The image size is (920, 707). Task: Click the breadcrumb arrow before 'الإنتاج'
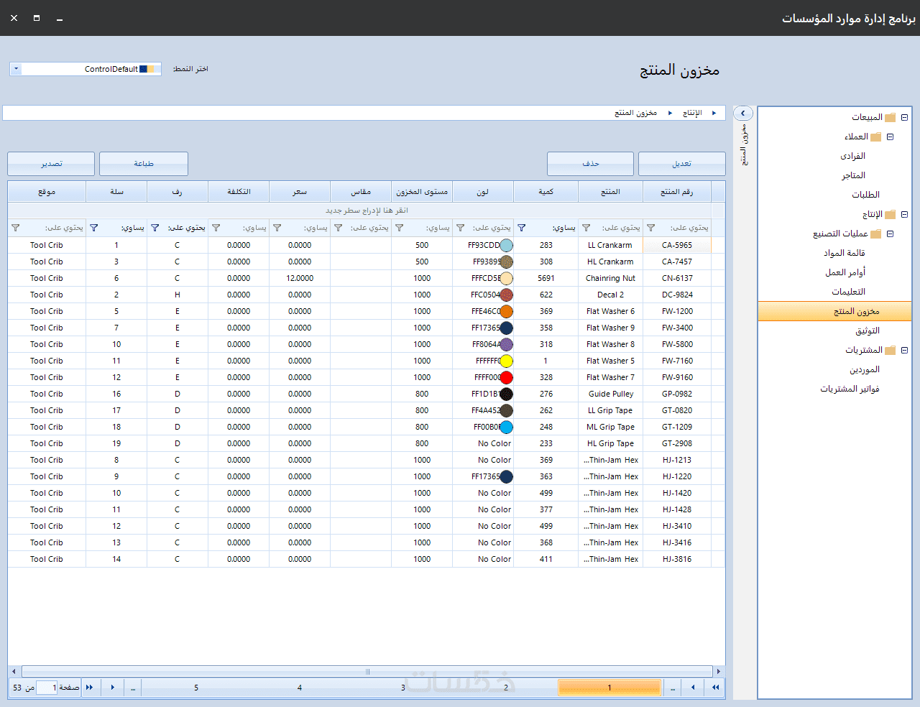click(x=714, y=113)
